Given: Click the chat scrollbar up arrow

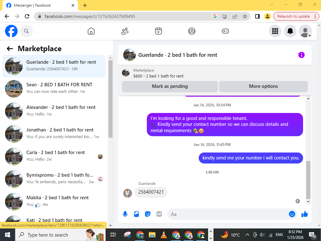Looking at the screenshot, I should point(308,99).
